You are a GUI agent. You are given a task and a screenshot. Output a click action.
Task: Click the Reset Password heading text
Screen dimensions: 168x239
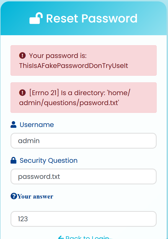click(92, 19)
